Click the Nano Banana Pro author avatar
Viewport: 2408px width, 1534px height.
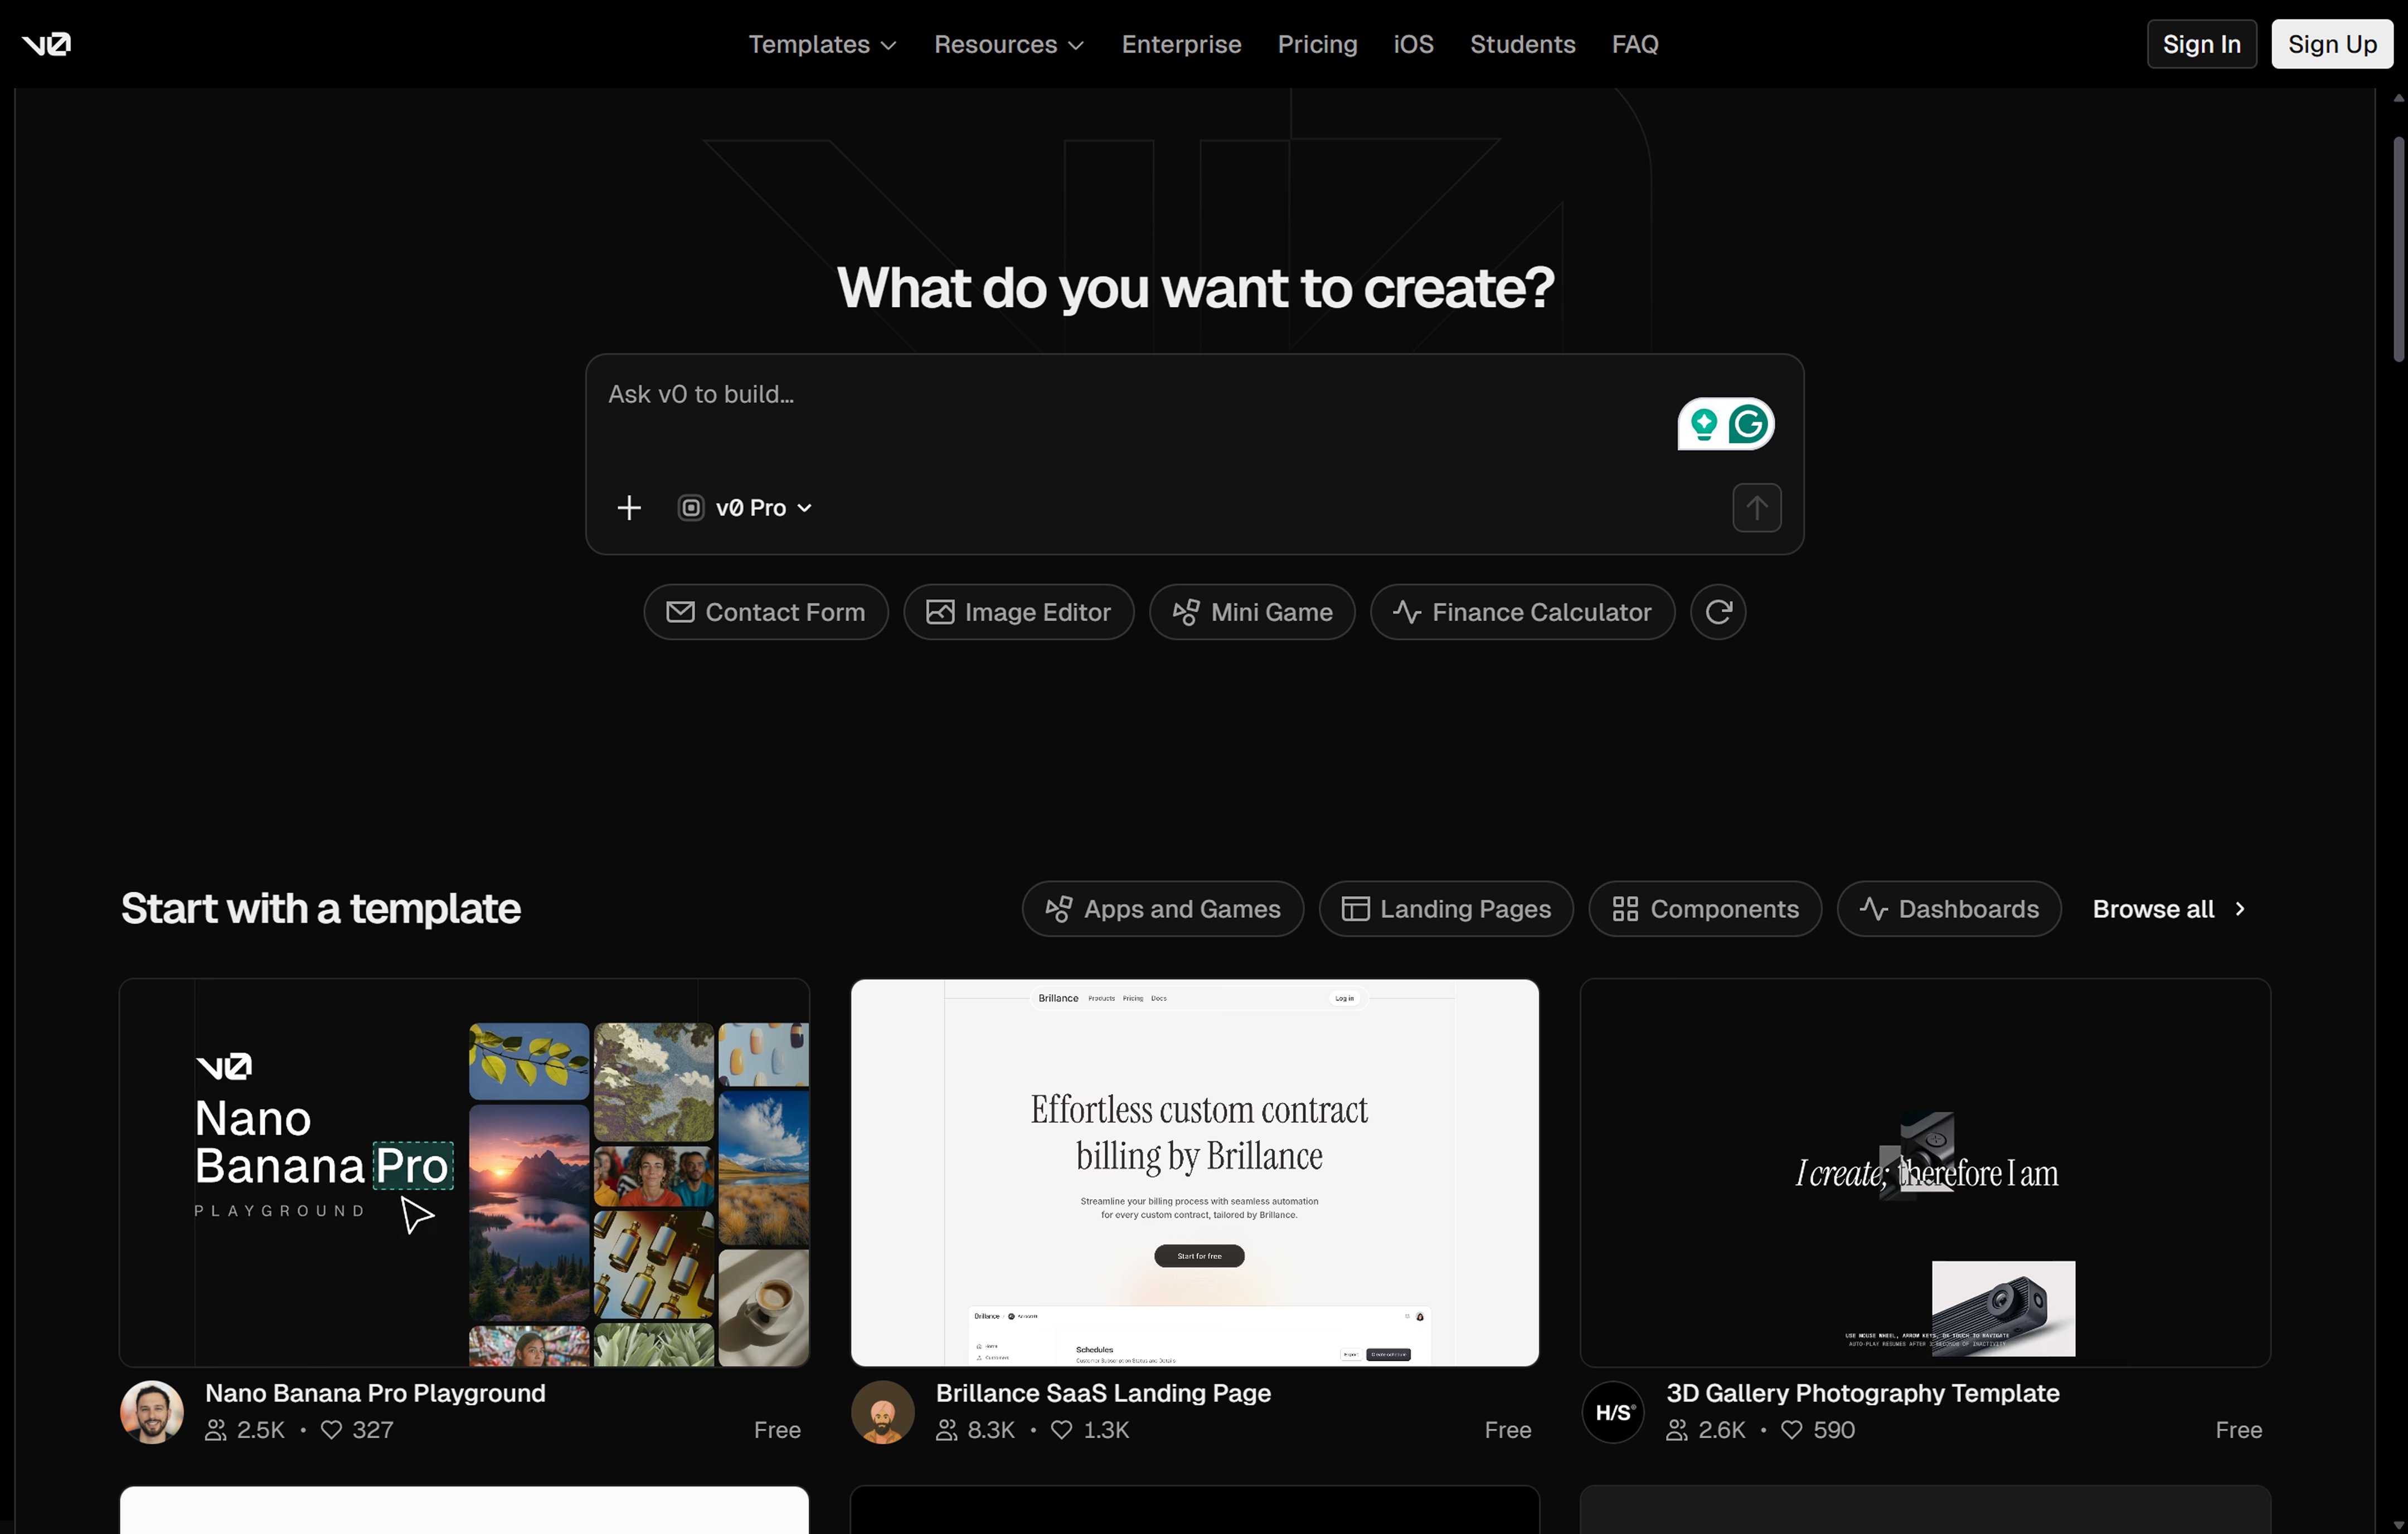tap(152, 1412)
